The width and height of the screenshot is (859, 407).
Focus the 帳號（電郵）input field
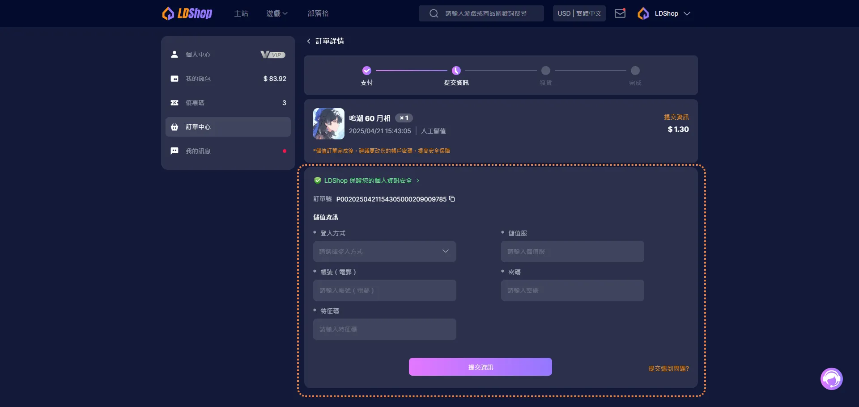pos(385,290)
